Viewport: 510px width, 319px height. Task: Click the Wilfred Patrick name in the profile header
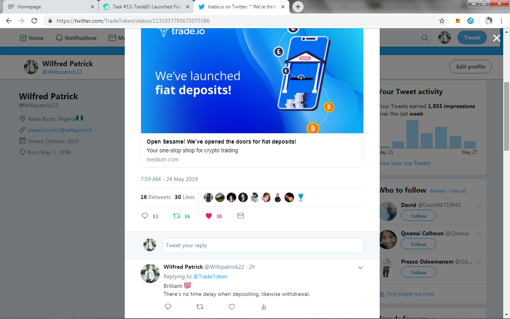tap(67, 63)
